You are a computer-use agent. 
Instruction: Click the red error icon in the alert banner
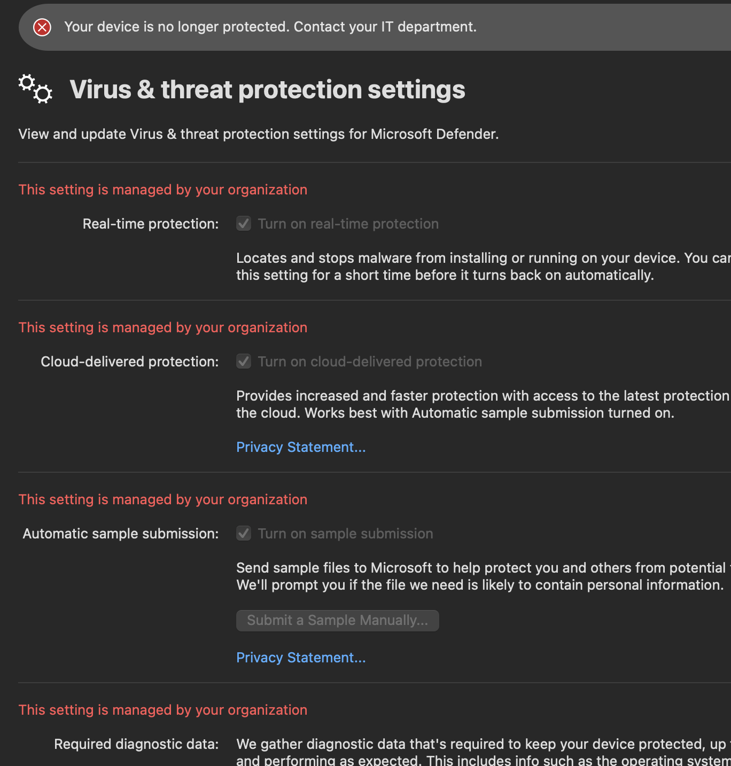click(42, 27)
